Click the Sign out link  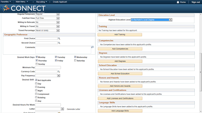196,2
